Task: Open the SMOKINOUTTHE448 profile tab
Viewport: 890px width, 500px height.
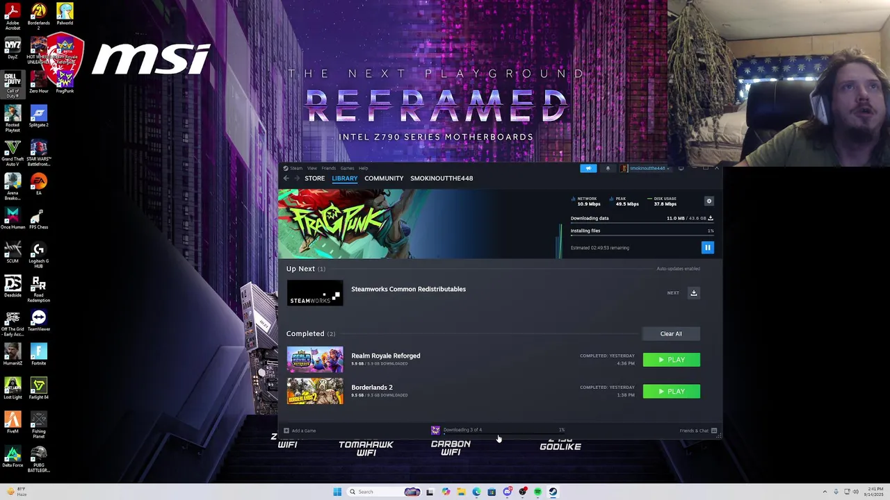Action: (442, 178)
